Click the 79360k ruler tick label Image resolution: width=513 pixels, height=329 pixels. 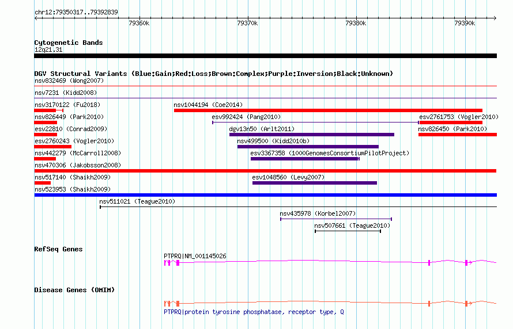tap(139, 23)
